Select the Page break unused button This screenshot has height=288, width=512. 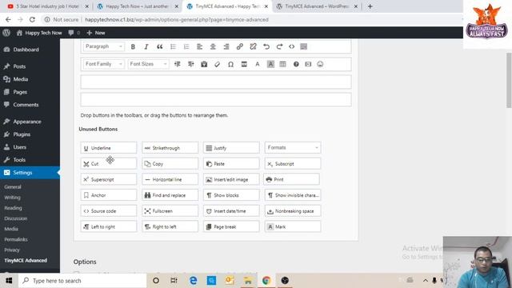231,226
